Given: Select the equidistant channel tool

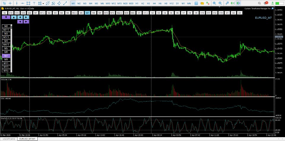Looking at the screenshot, I should pos(47,3).
